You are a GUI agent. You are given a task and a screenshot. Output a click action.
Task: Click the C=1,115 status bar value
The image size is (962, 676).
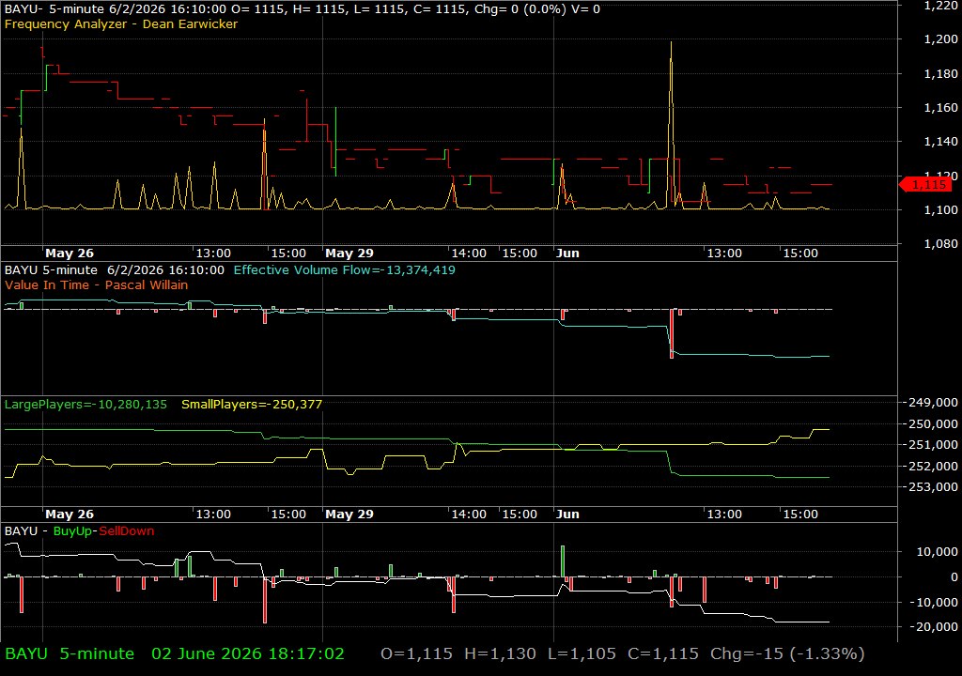[662, 653]
